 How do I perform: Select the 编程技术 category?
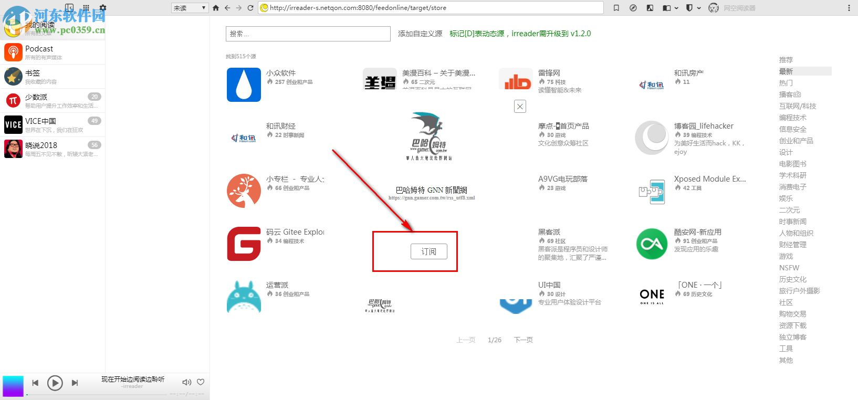click(793, 118)
